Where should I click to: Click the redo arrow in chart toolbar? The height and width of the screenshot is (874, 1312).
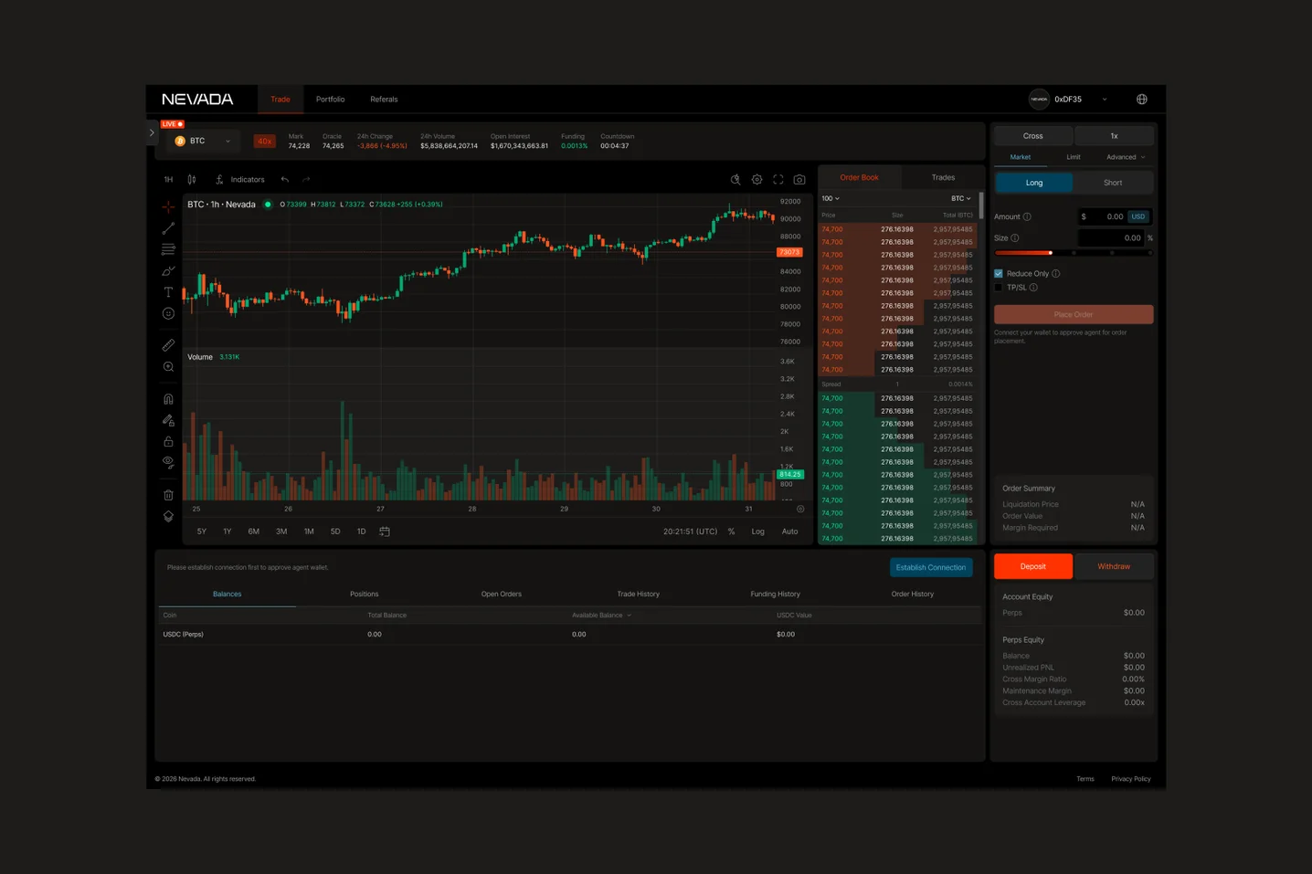[306, 180]
